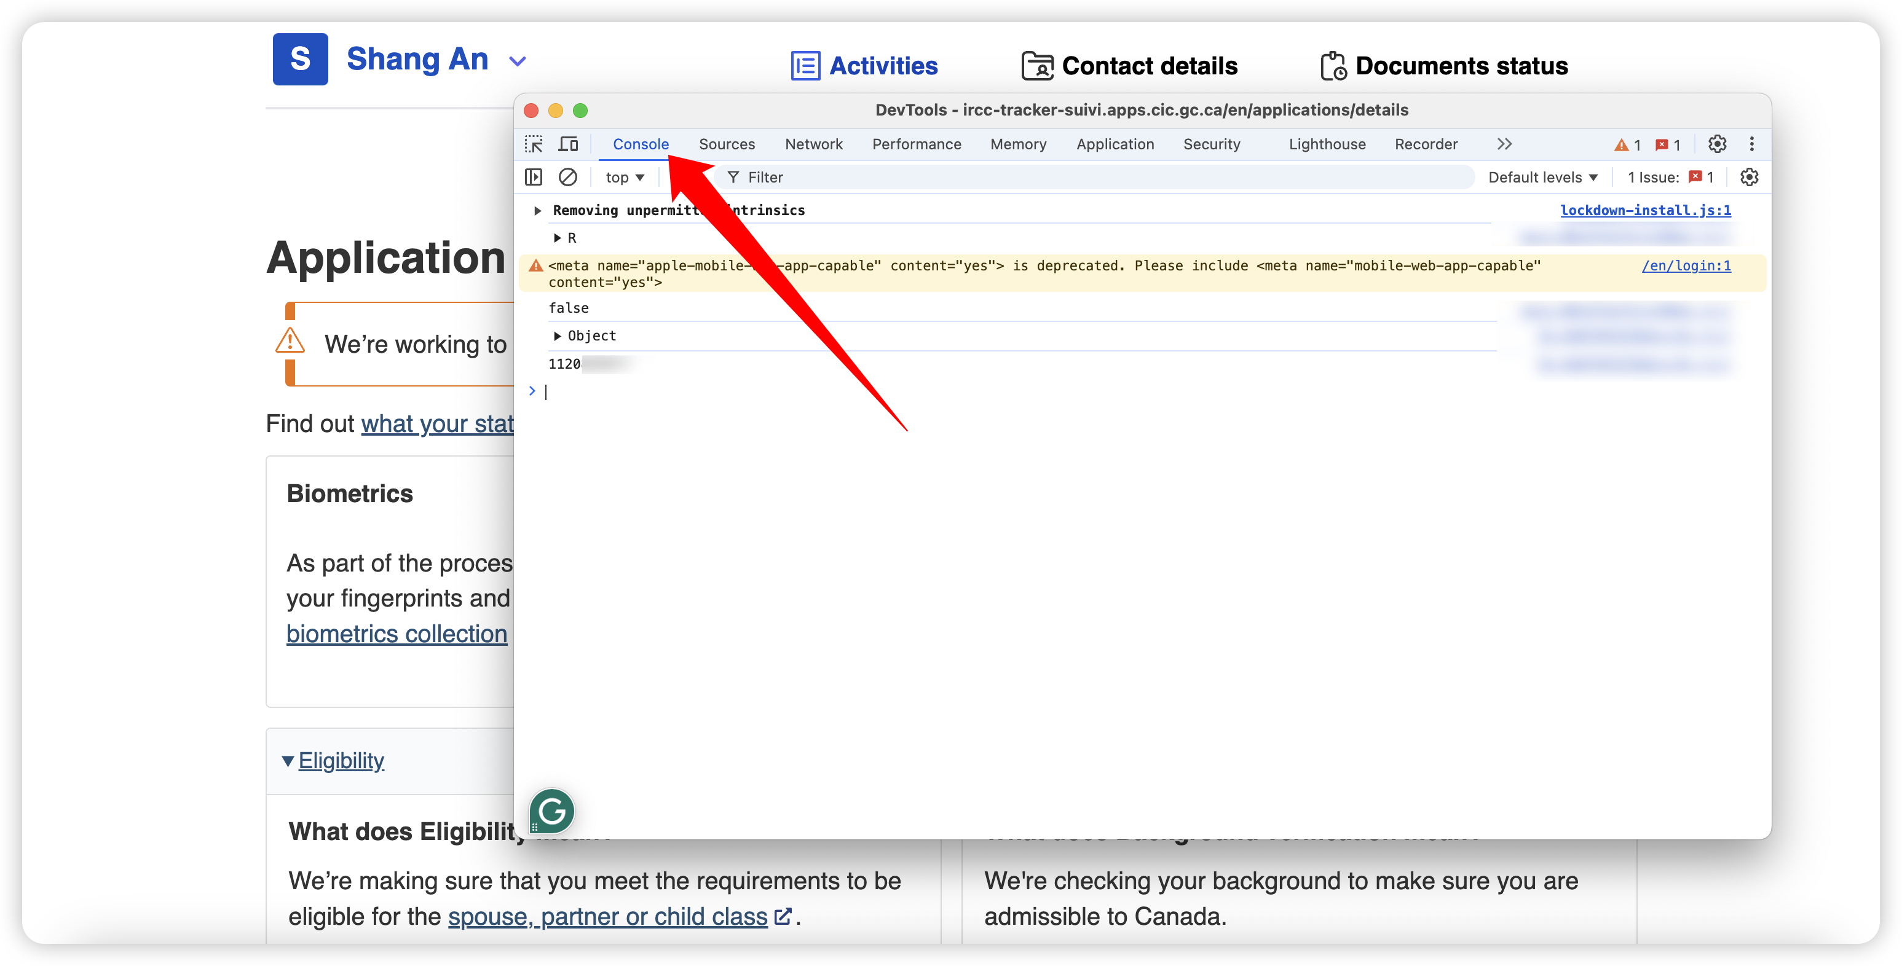This screenshot has height=966, width=1902.
Task: Open the lockdown-install.js:1 source link
Action: click(x=1645, y=210)
